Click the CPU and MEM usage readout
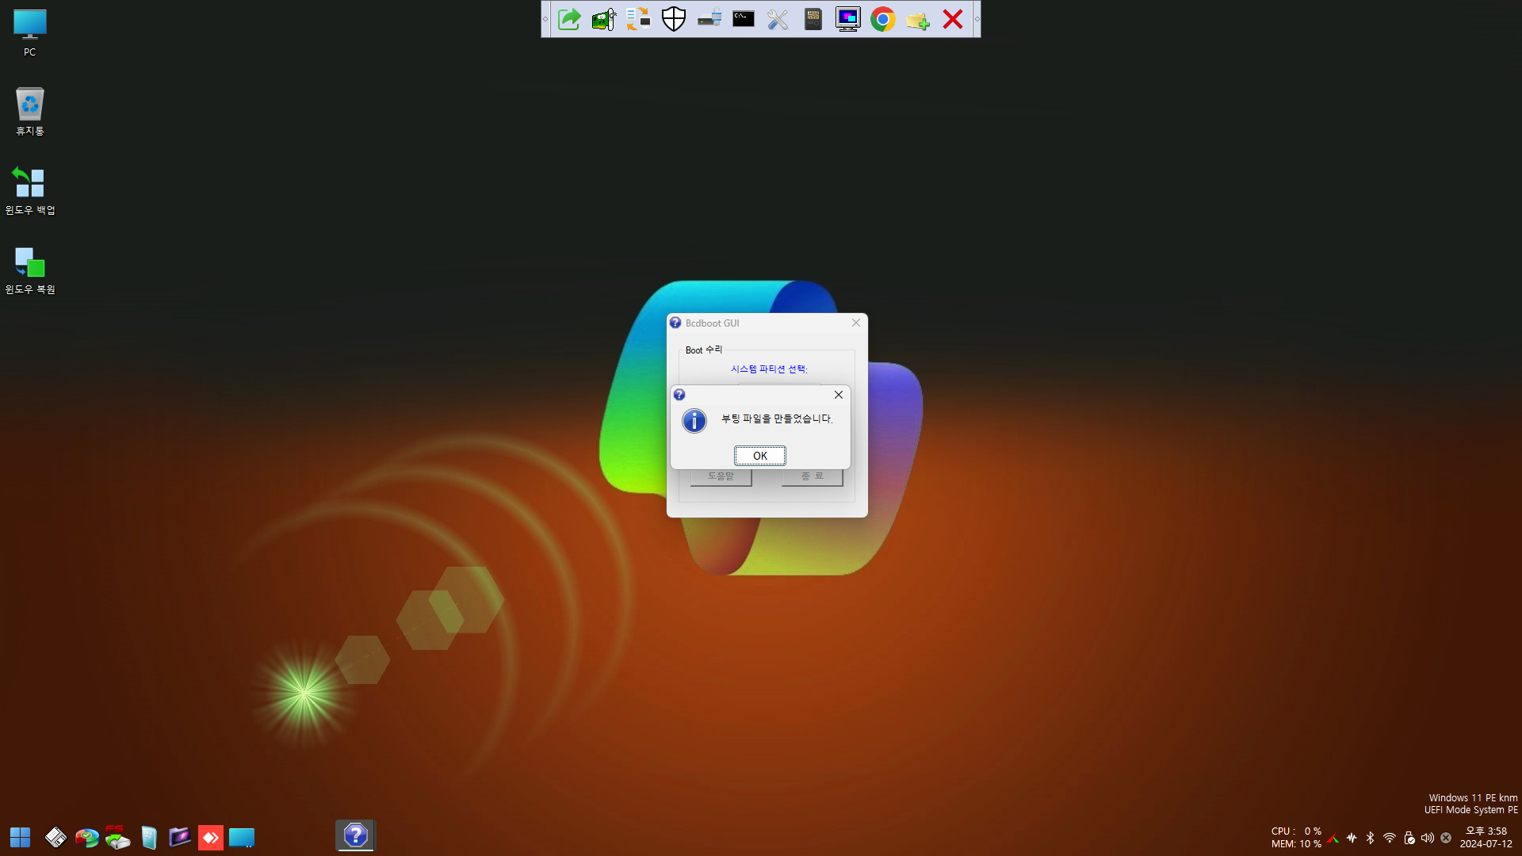Image resolution: width=1522 pixels, height=856 pixels. 1296,837
